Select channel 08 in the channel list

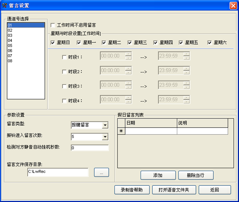(10, 61)
